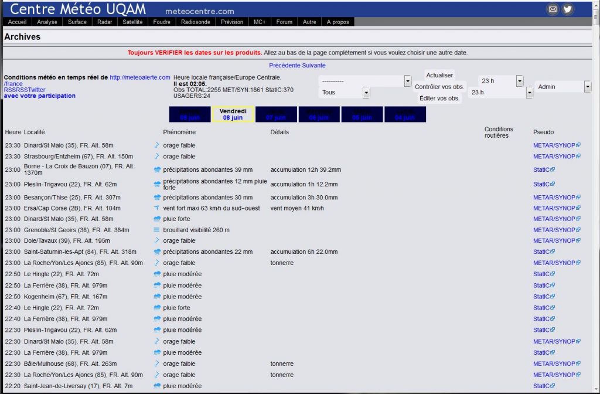Expand the 'Tous' dropdown filter

(x=366, y=93)
